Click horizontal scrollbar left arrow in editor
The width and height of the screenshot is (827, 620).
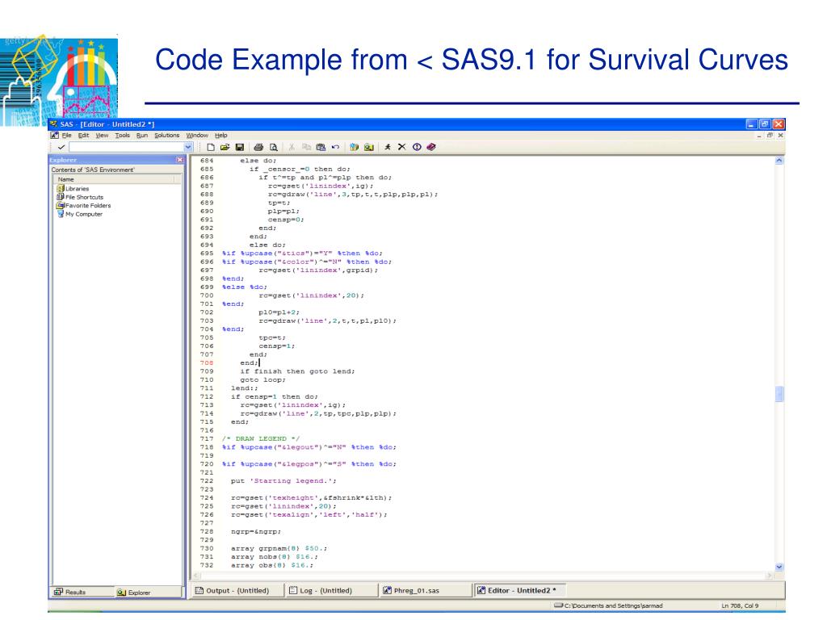(x=196, y=576)
